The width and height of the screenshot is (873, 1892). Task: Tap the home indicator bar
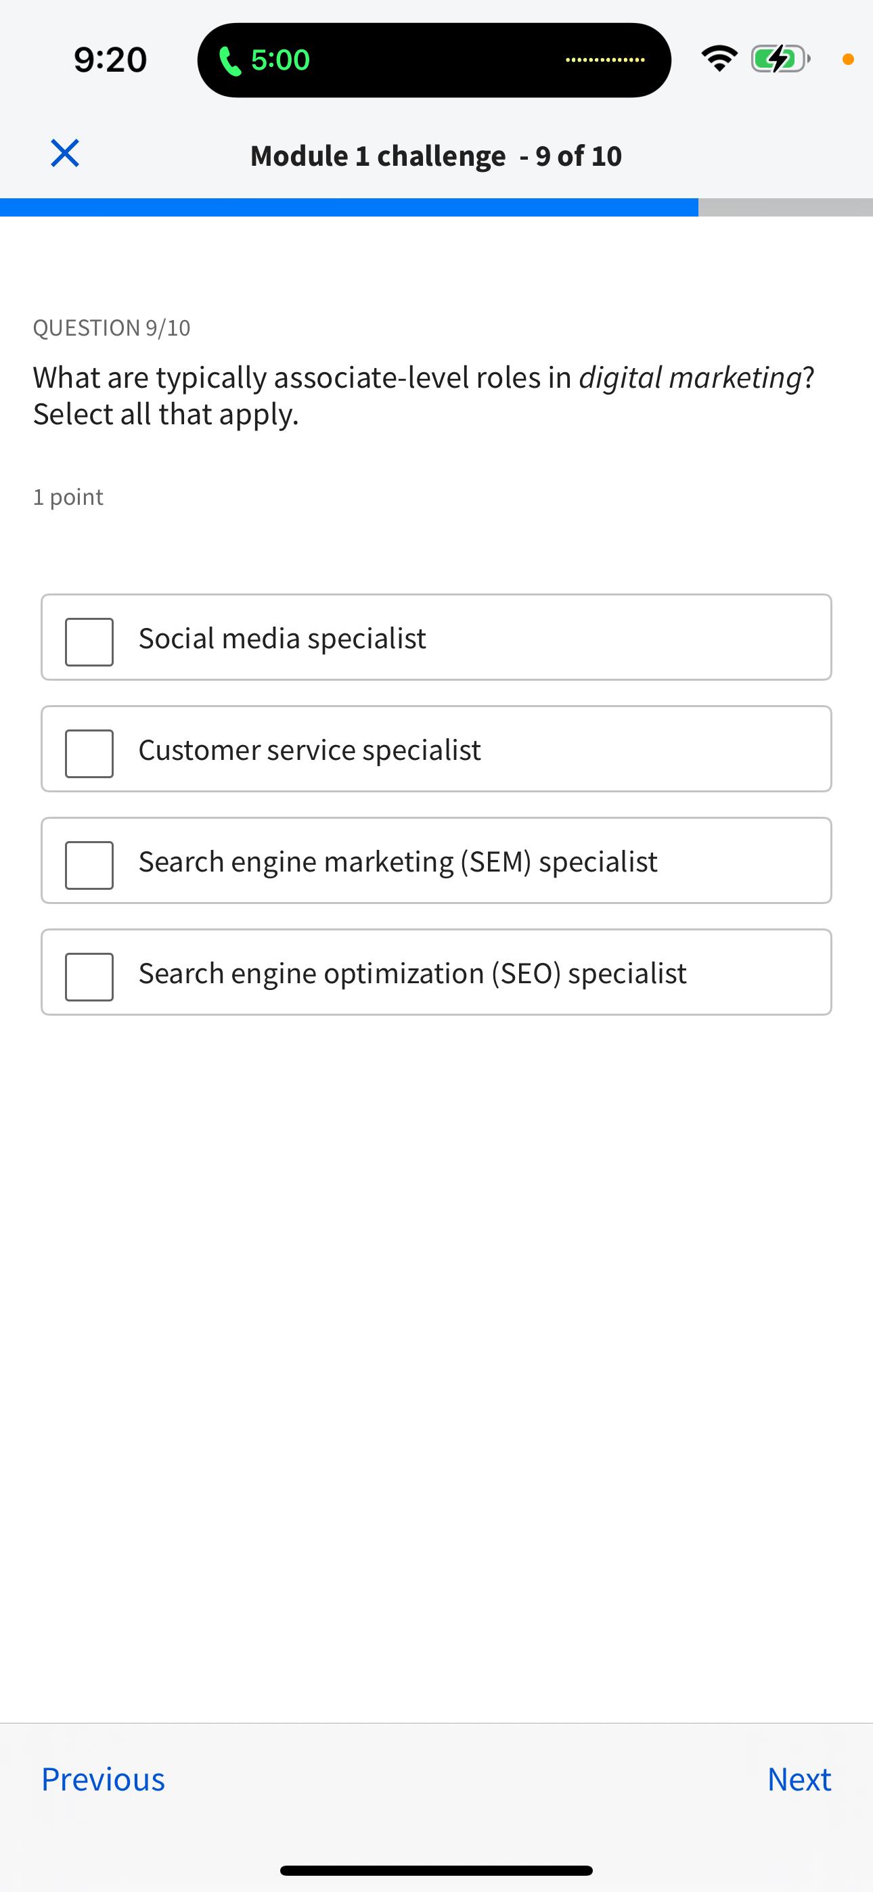click(x=436, y=1870)
